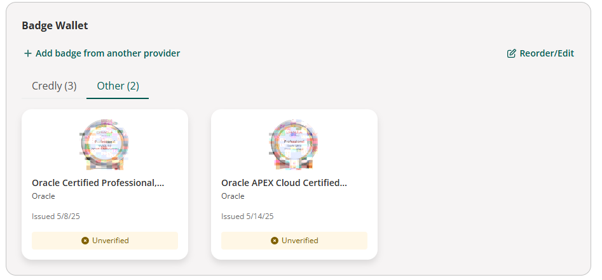Click the Badge Wallet heading
The image size is (602, 280).
(55, 25)
